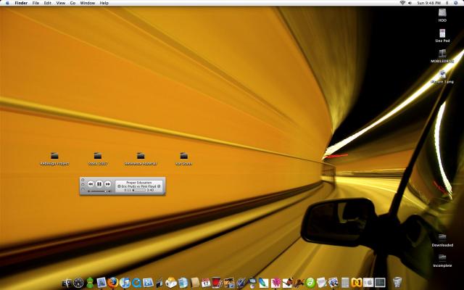The image size is (464, 290).
Task: Select the Downloaded folder icon
Action: pos(442,237)
